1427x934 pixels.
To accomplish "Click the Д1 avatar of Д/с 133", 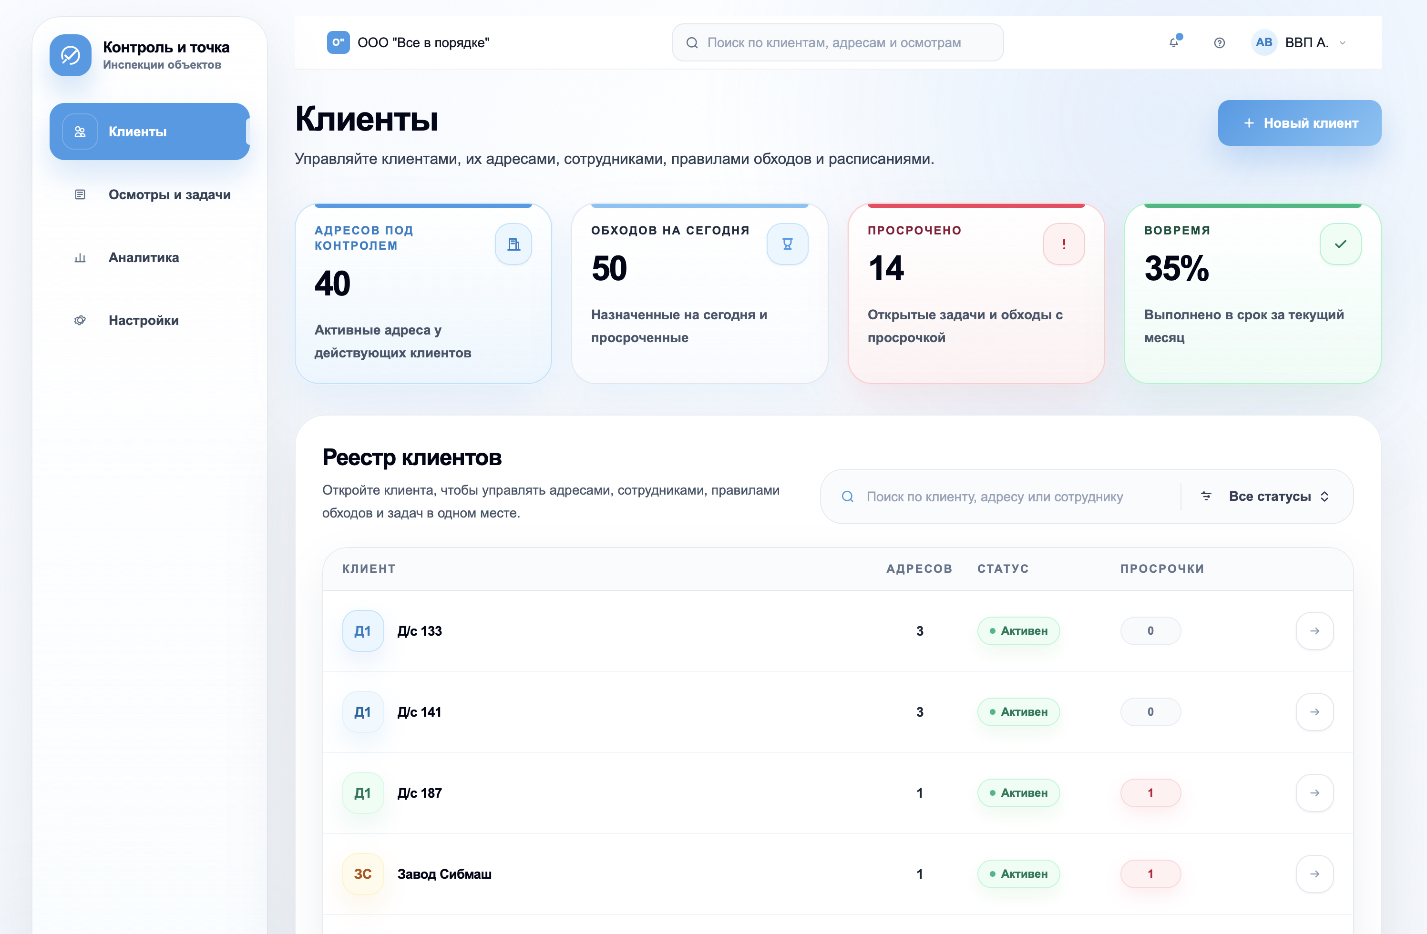I will tap(363, 631).
